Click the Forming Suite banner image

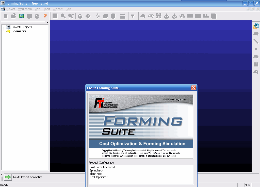[x=141, y=127]
